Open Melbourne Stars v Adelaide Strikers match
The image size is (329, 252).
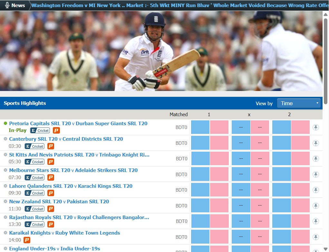pyautogui.click(x=73, y=170)
